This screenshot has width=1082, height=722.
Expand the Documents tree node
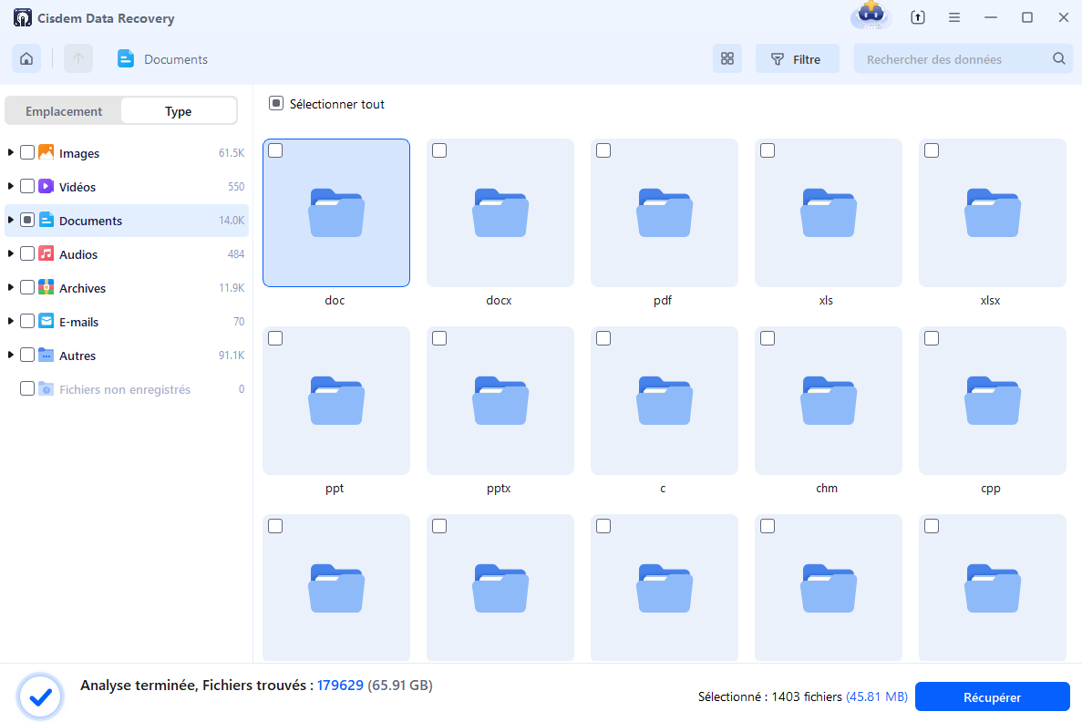(x=10, y=220)
